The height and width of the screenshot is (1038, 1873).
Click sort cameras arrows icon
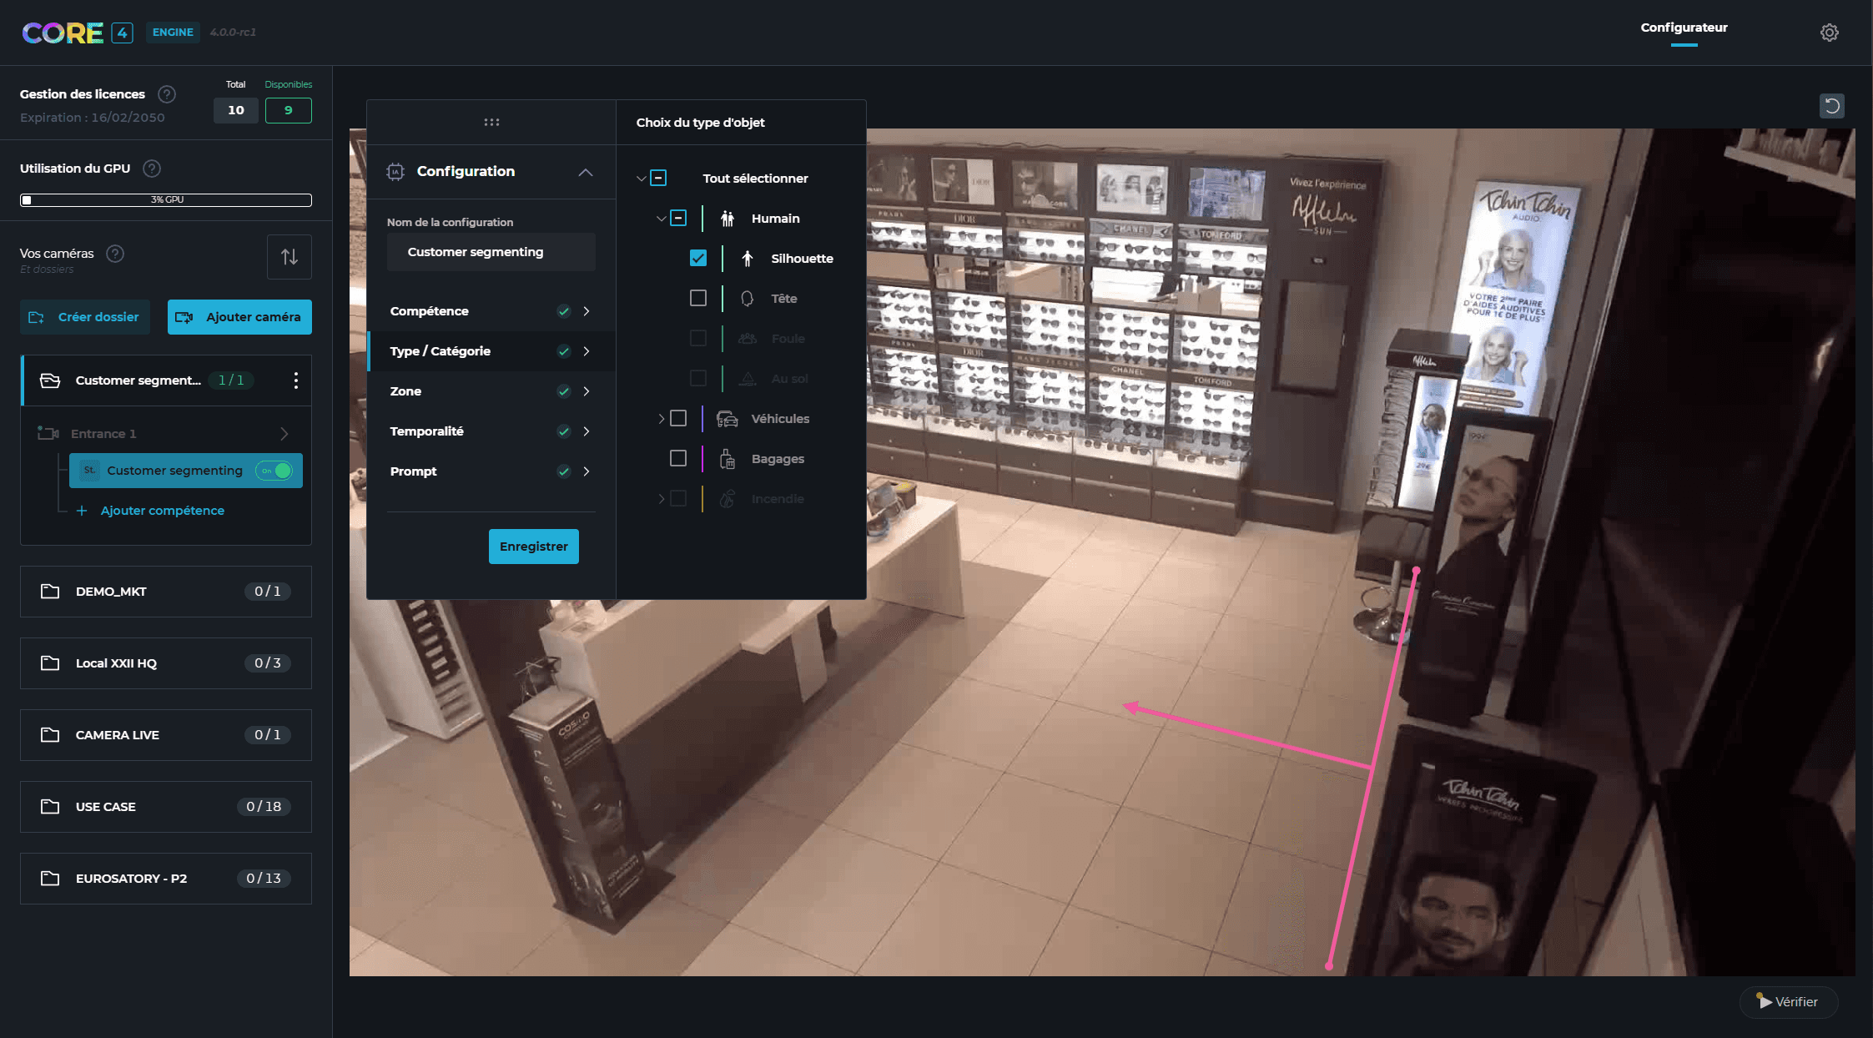(289, 257)
